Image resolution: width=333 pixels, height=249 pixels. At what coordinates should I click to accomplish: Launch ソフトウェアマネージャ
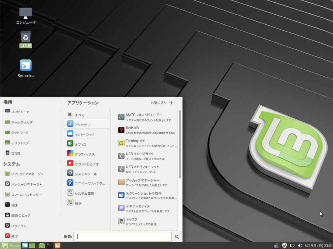coord(24,174)
